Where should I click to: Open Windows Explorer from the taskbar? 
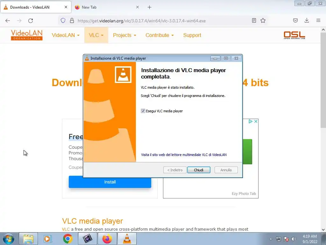(28, 239)
